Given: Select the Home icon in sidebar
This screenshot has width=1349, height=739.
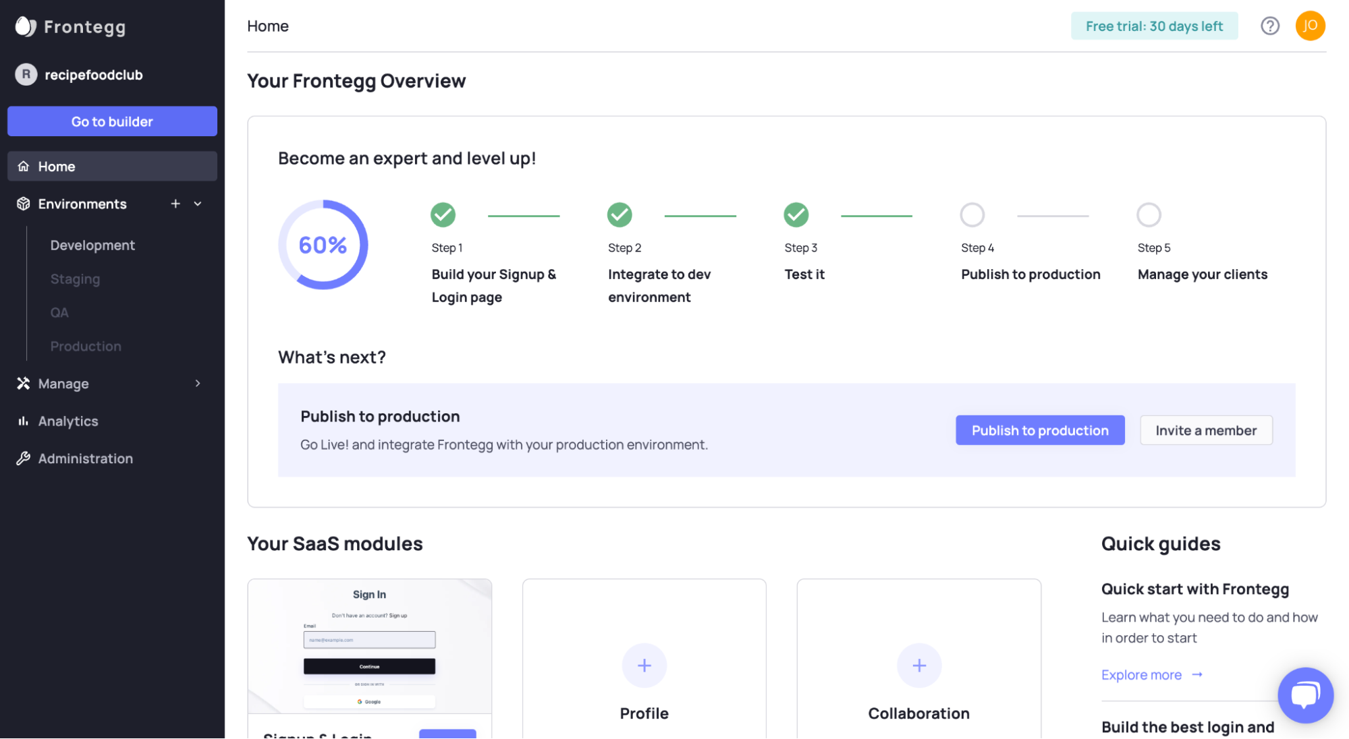Looking at the screenshot, I should (24, 166).
